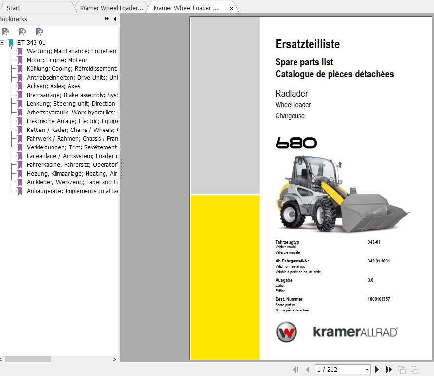Viewport: 434px width, 376px height.
Task: Open the Elektrische Anlage; Electric bookmark
Action: click(x=72, y=121)
